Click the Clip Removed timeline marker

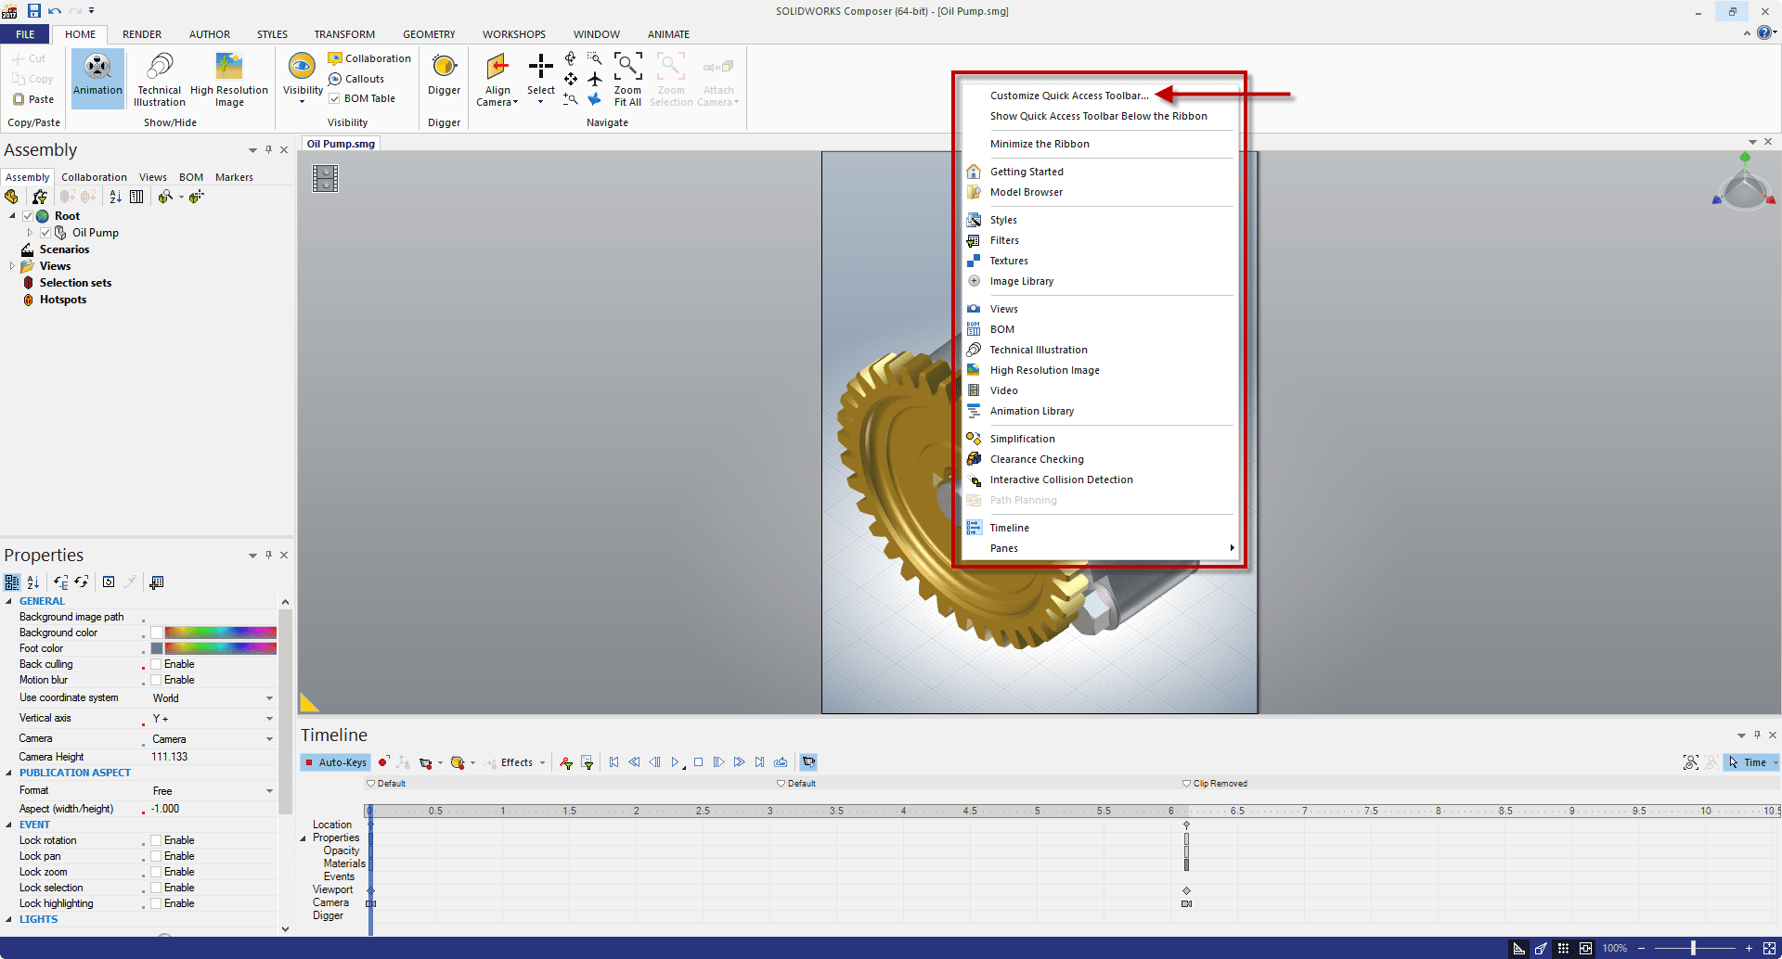(x=1215, y=784)
